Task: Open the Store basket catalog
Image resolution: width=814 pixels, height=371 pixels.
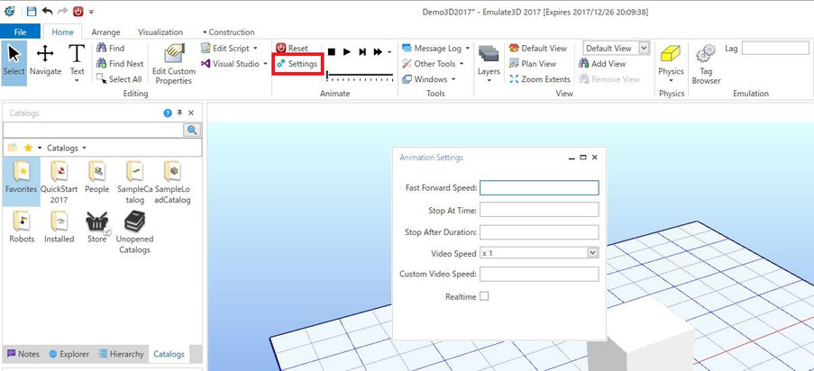Action: click(97, 227)
